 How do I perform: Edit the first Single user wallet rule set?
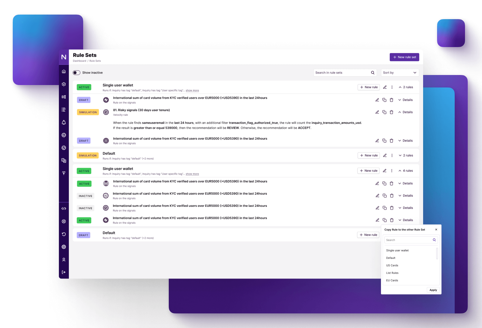(385, 87)
